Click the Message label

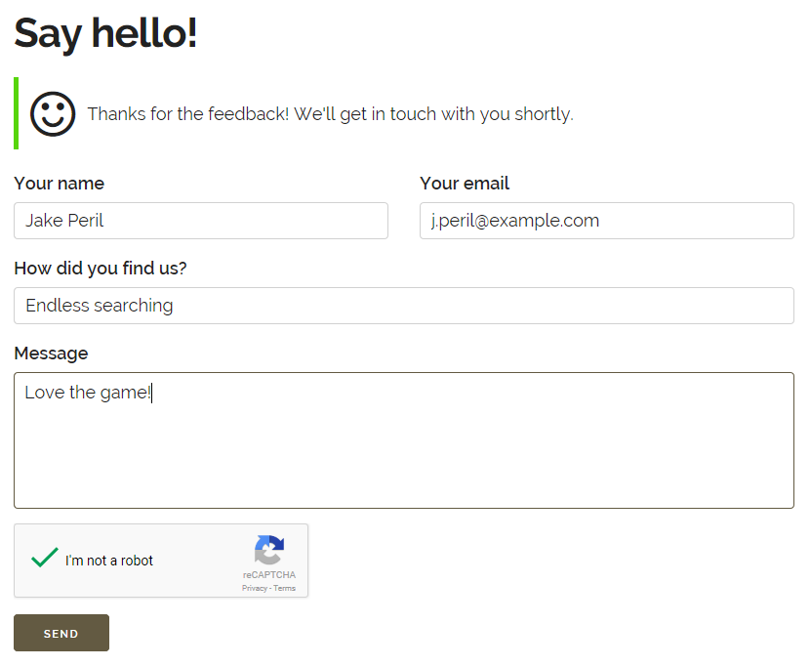[51, 353]
